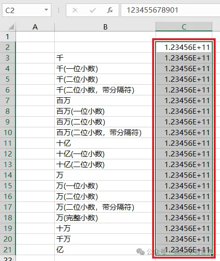Click the formula bar value 123455678901
This screenshot has width=220, height=261.
point(152,10)
